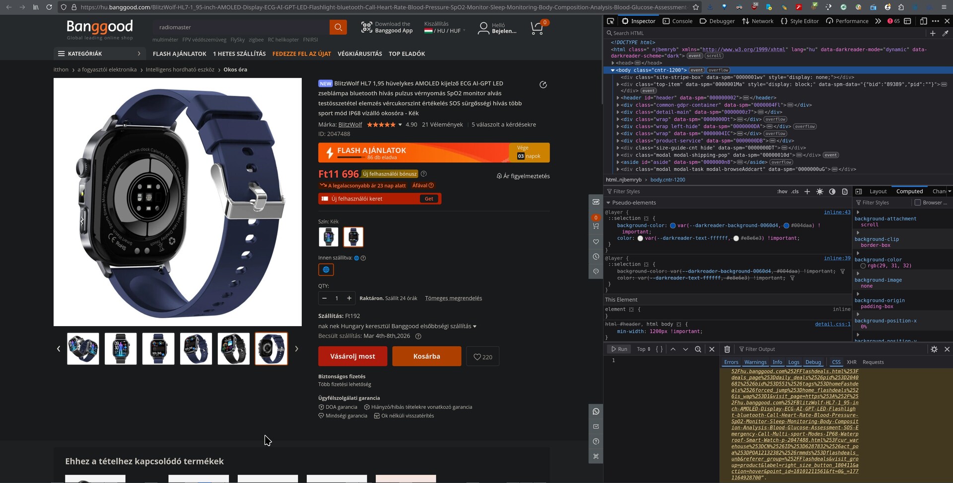Toggle light color scheme simulation
Viewport: 953px width, 483px height.
click(819, 192)
